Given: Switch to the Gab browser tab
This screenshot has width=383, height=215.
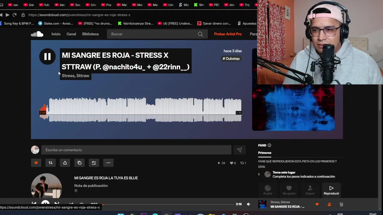Looking at the screenshot, I should 29,5.
